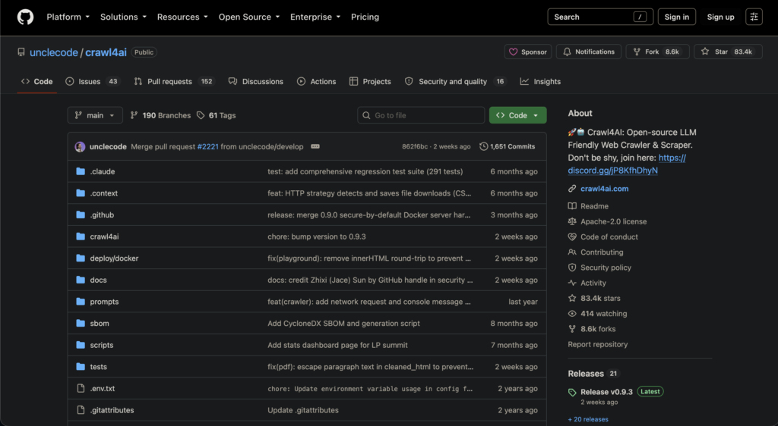
Task: Switch to Pull requests tab
Action: coord(173,82)
